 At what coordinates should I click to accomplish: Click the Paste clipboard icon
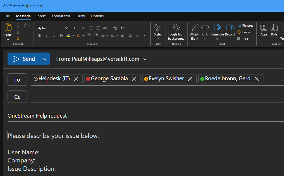point(8,27)
